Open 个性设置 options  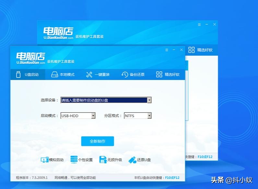81,160
